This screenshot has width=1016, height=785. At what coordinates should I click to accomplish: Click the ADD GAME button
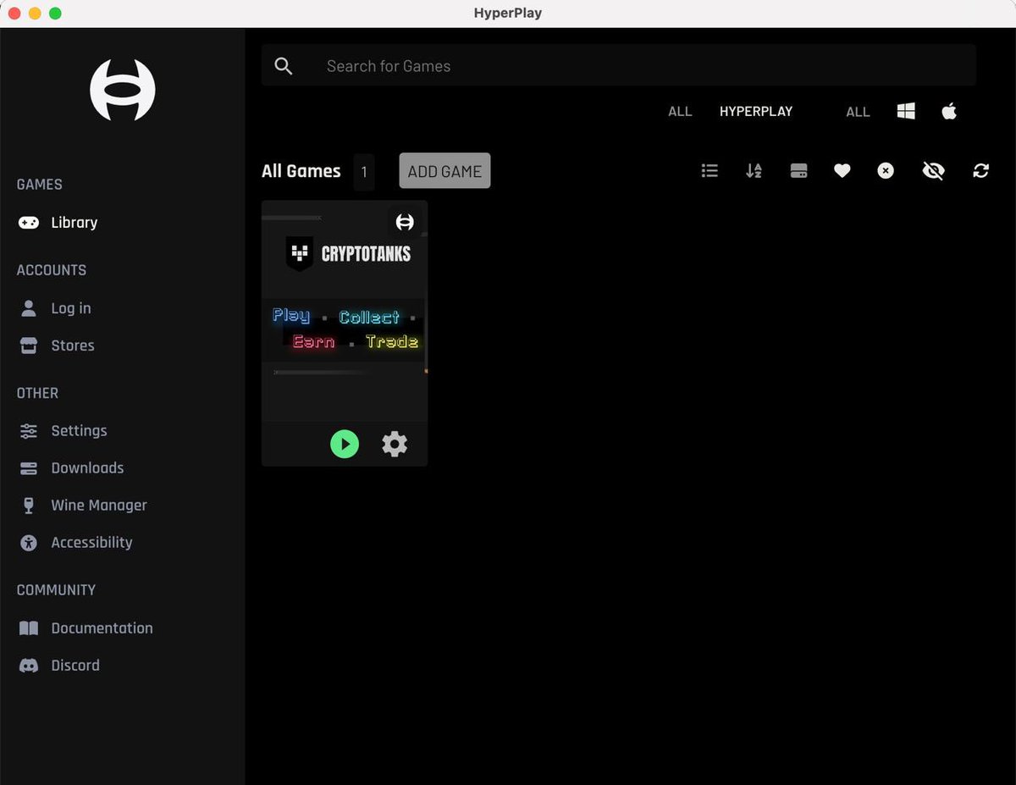[444, 171]
